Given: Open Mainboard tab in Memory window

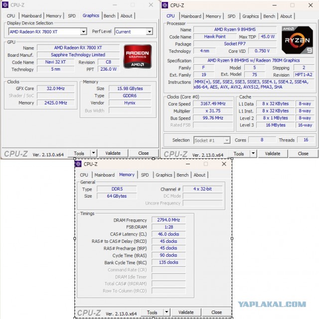Looking at the screenshot, I should [x=105, y=175].
